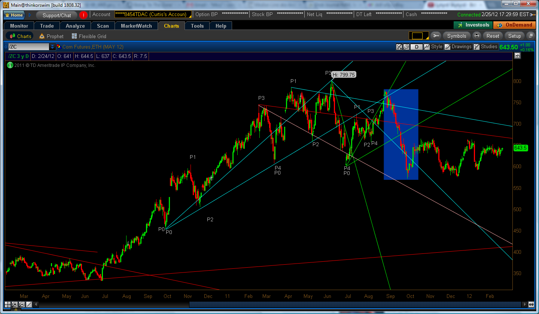
Task: Zoom out using the minus magnifier icon
Action: 22,304
